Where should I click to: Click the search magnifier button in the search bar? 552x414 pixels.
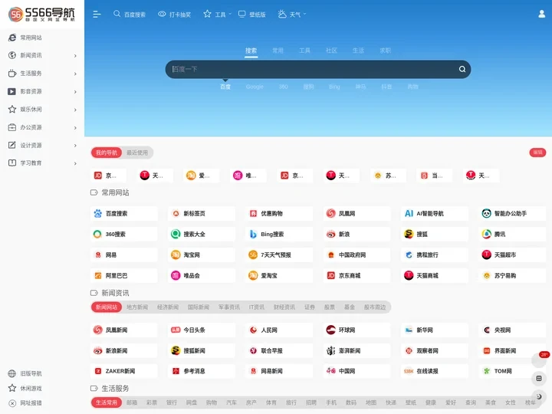pos(462,69)
